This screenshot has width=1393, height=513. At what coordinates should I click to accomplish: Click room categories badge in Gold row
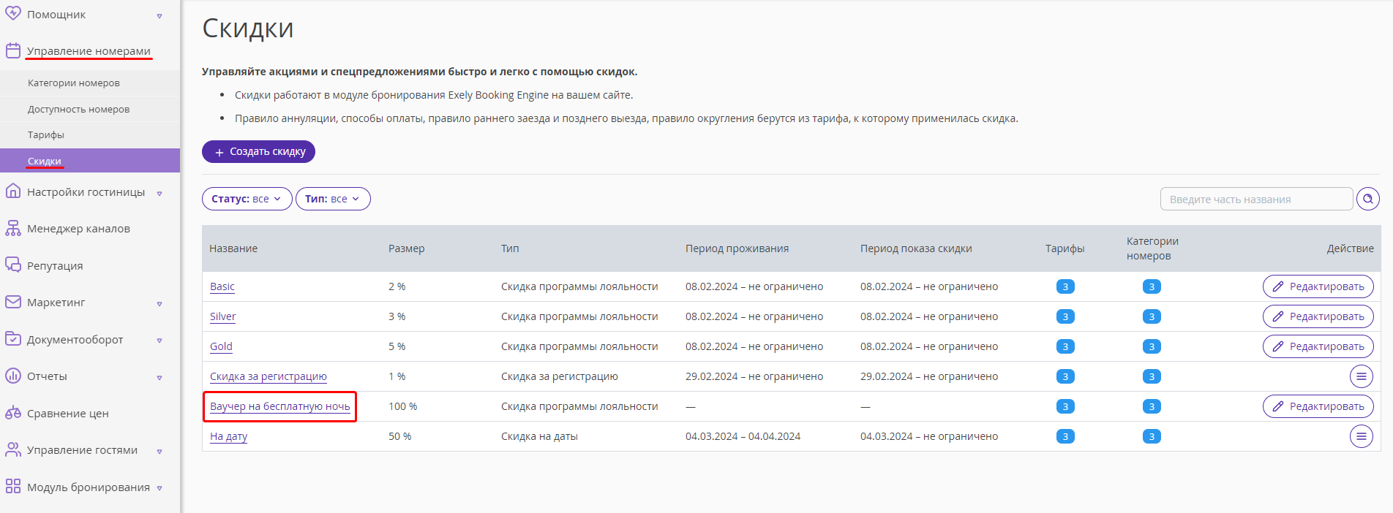[1152, 346]
